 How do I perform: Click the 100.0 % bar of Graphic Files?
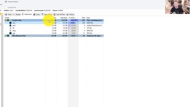coord(73,20)
